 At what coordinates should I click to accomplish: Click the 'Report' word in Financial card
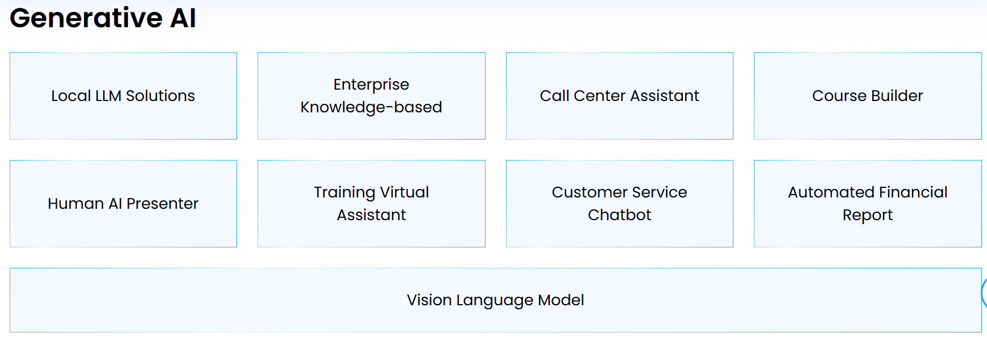pyautogui.click(x=868, y=216)
